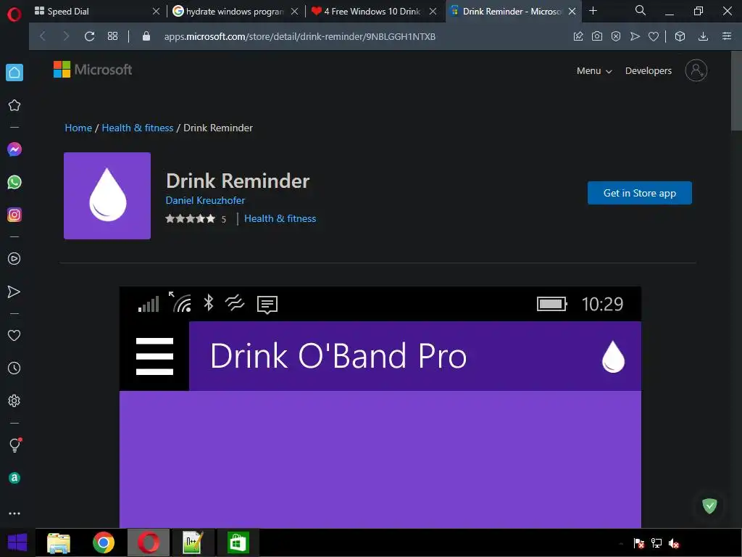Viewport: 742px width, 557px height.
Task: Expand the Microsoft Menu dropdown
Action: pyautogui.click(x=594, y=70)
